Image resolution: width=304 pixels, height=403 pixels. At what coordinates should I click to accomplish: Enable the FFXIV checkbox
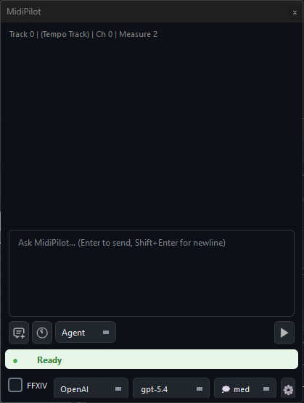coord(15,385)
